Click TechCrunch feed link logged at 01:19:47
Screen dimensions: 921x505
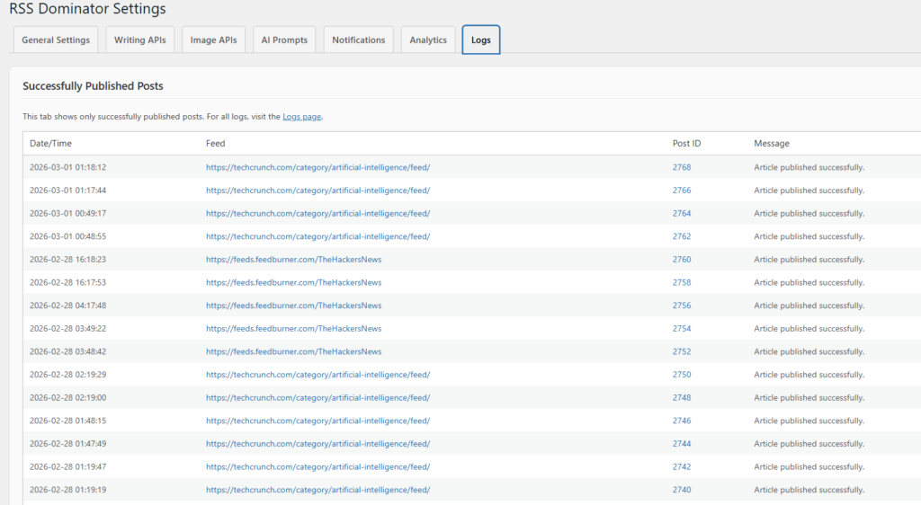click(317, 467)
